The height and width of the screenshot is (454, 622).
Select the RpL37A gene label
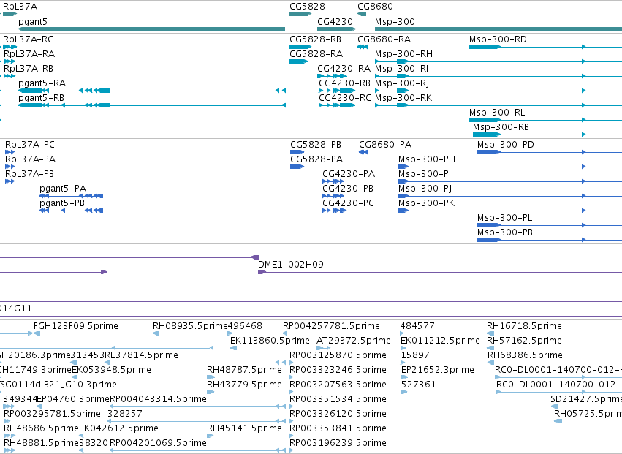click(20, 7)
